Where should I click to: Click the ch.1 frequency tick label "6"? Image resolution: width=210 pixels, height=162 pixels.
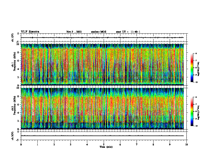click(x=19, y=61)
